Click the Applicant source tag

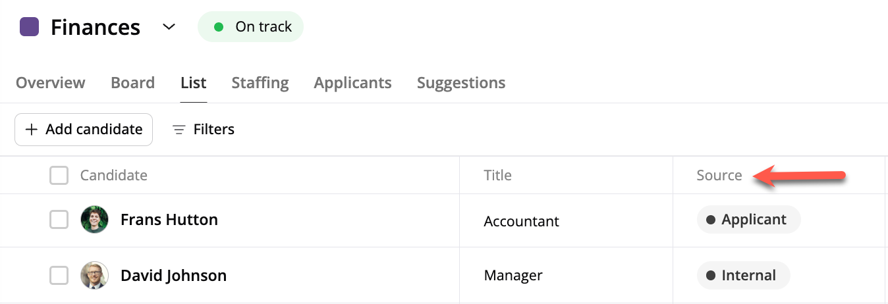pos(748,220)
